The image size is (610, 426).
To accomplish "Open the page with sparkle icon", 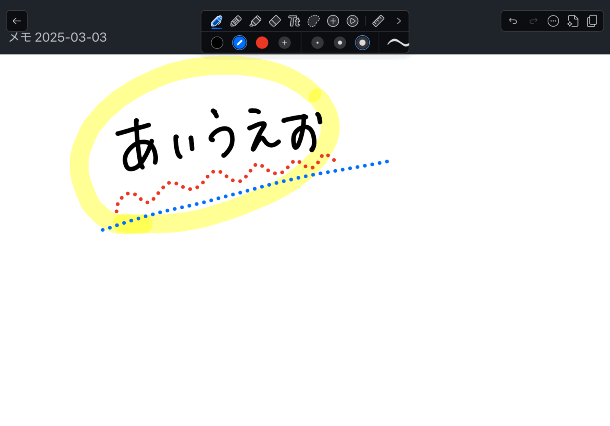I will [573, 21].
